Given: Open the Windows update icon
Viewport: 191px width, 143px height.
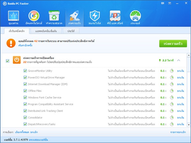Looking at the screenshot, I should 34,16.
